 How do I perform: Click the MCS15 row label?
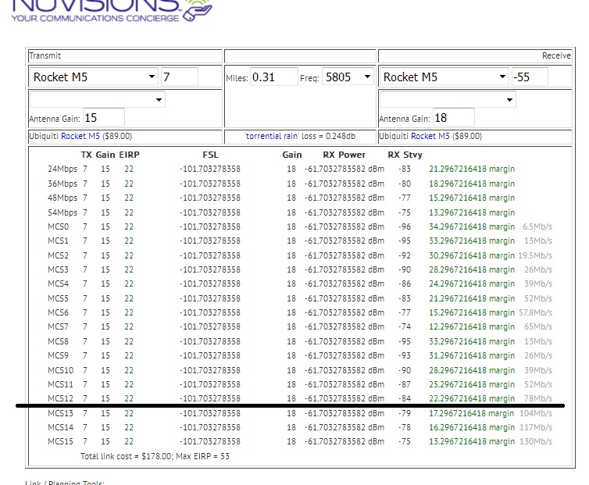(x=60, y=441)
